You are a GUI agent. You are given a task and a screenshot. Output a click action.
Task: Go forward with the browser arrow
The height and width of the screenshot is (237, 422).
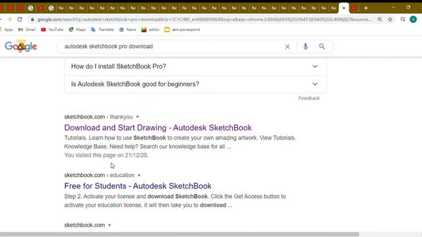pos(9,19)
